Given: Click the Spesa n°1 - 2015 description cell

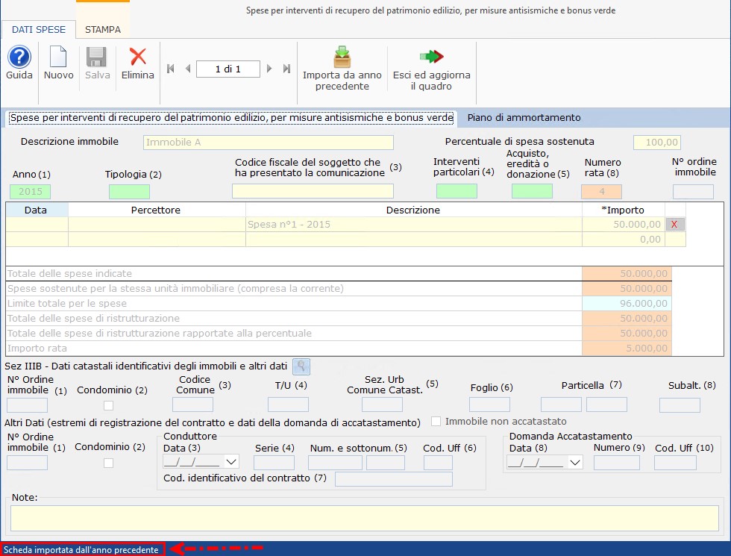Looking at the screenshot, I should point(413,225).
